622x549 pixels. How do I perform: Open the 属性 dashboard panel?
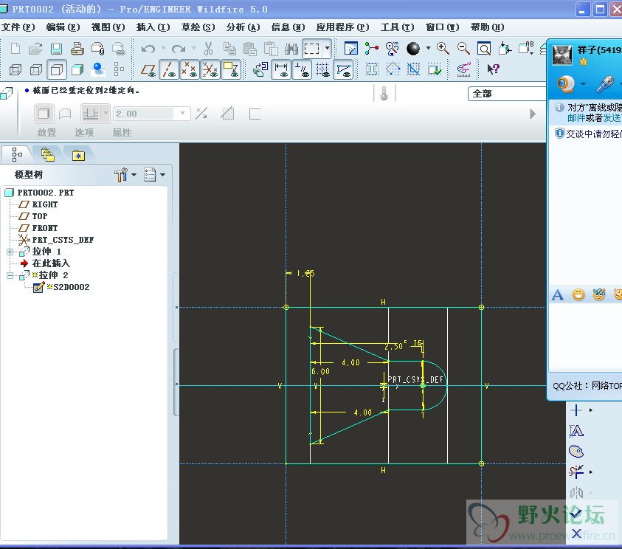(x=122, y=133)
